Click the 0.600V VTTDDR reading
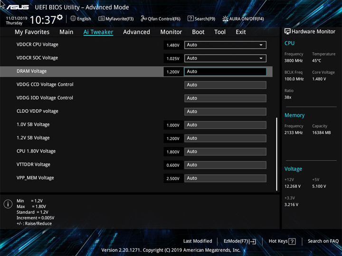This screenshot has width=342, height=256. [173, 165]
